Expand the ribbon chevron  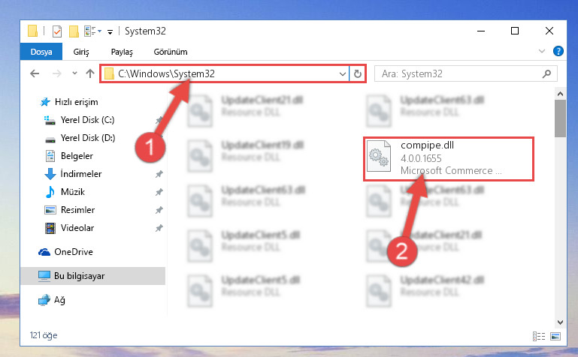pyautogui.click(x=541, y=51)
